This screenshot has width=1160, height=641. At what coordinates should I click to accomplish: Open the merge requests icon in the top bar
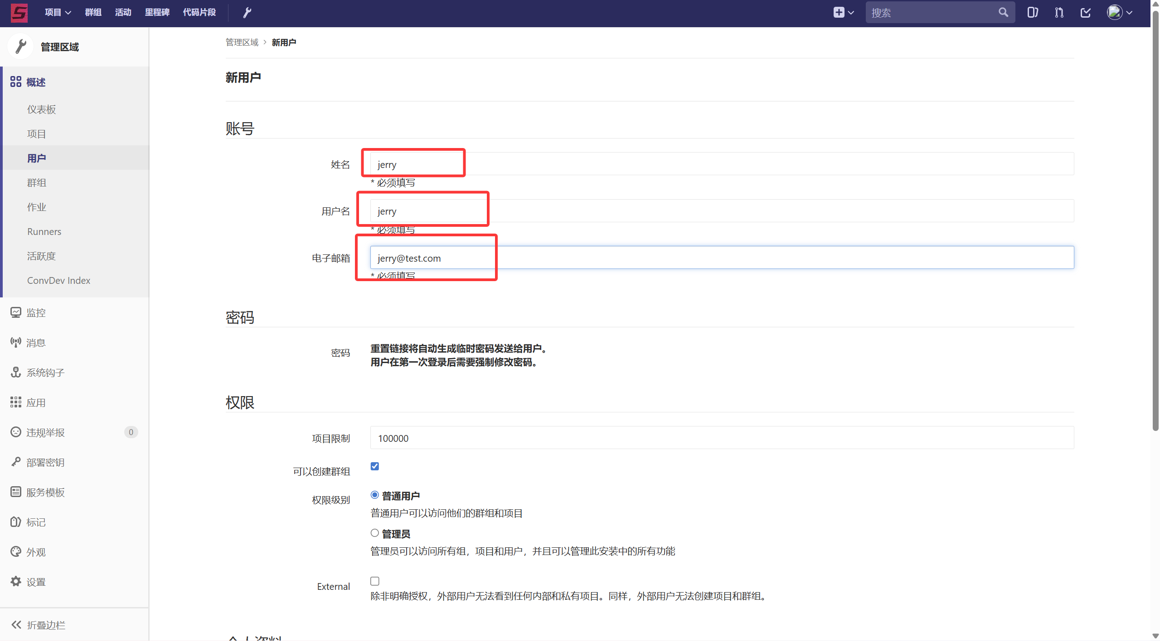pyautogui.click(x=1059, y=12)
